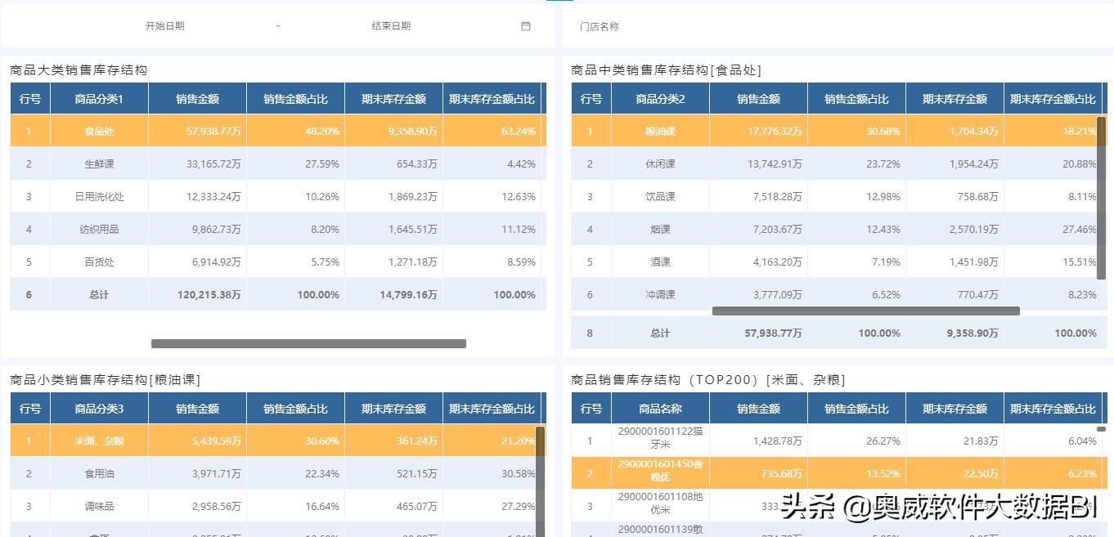Select the highlighted 2900001601450春晚优 product row
Viewport: 1114px width, 537px height.
[x=660, y=473]
